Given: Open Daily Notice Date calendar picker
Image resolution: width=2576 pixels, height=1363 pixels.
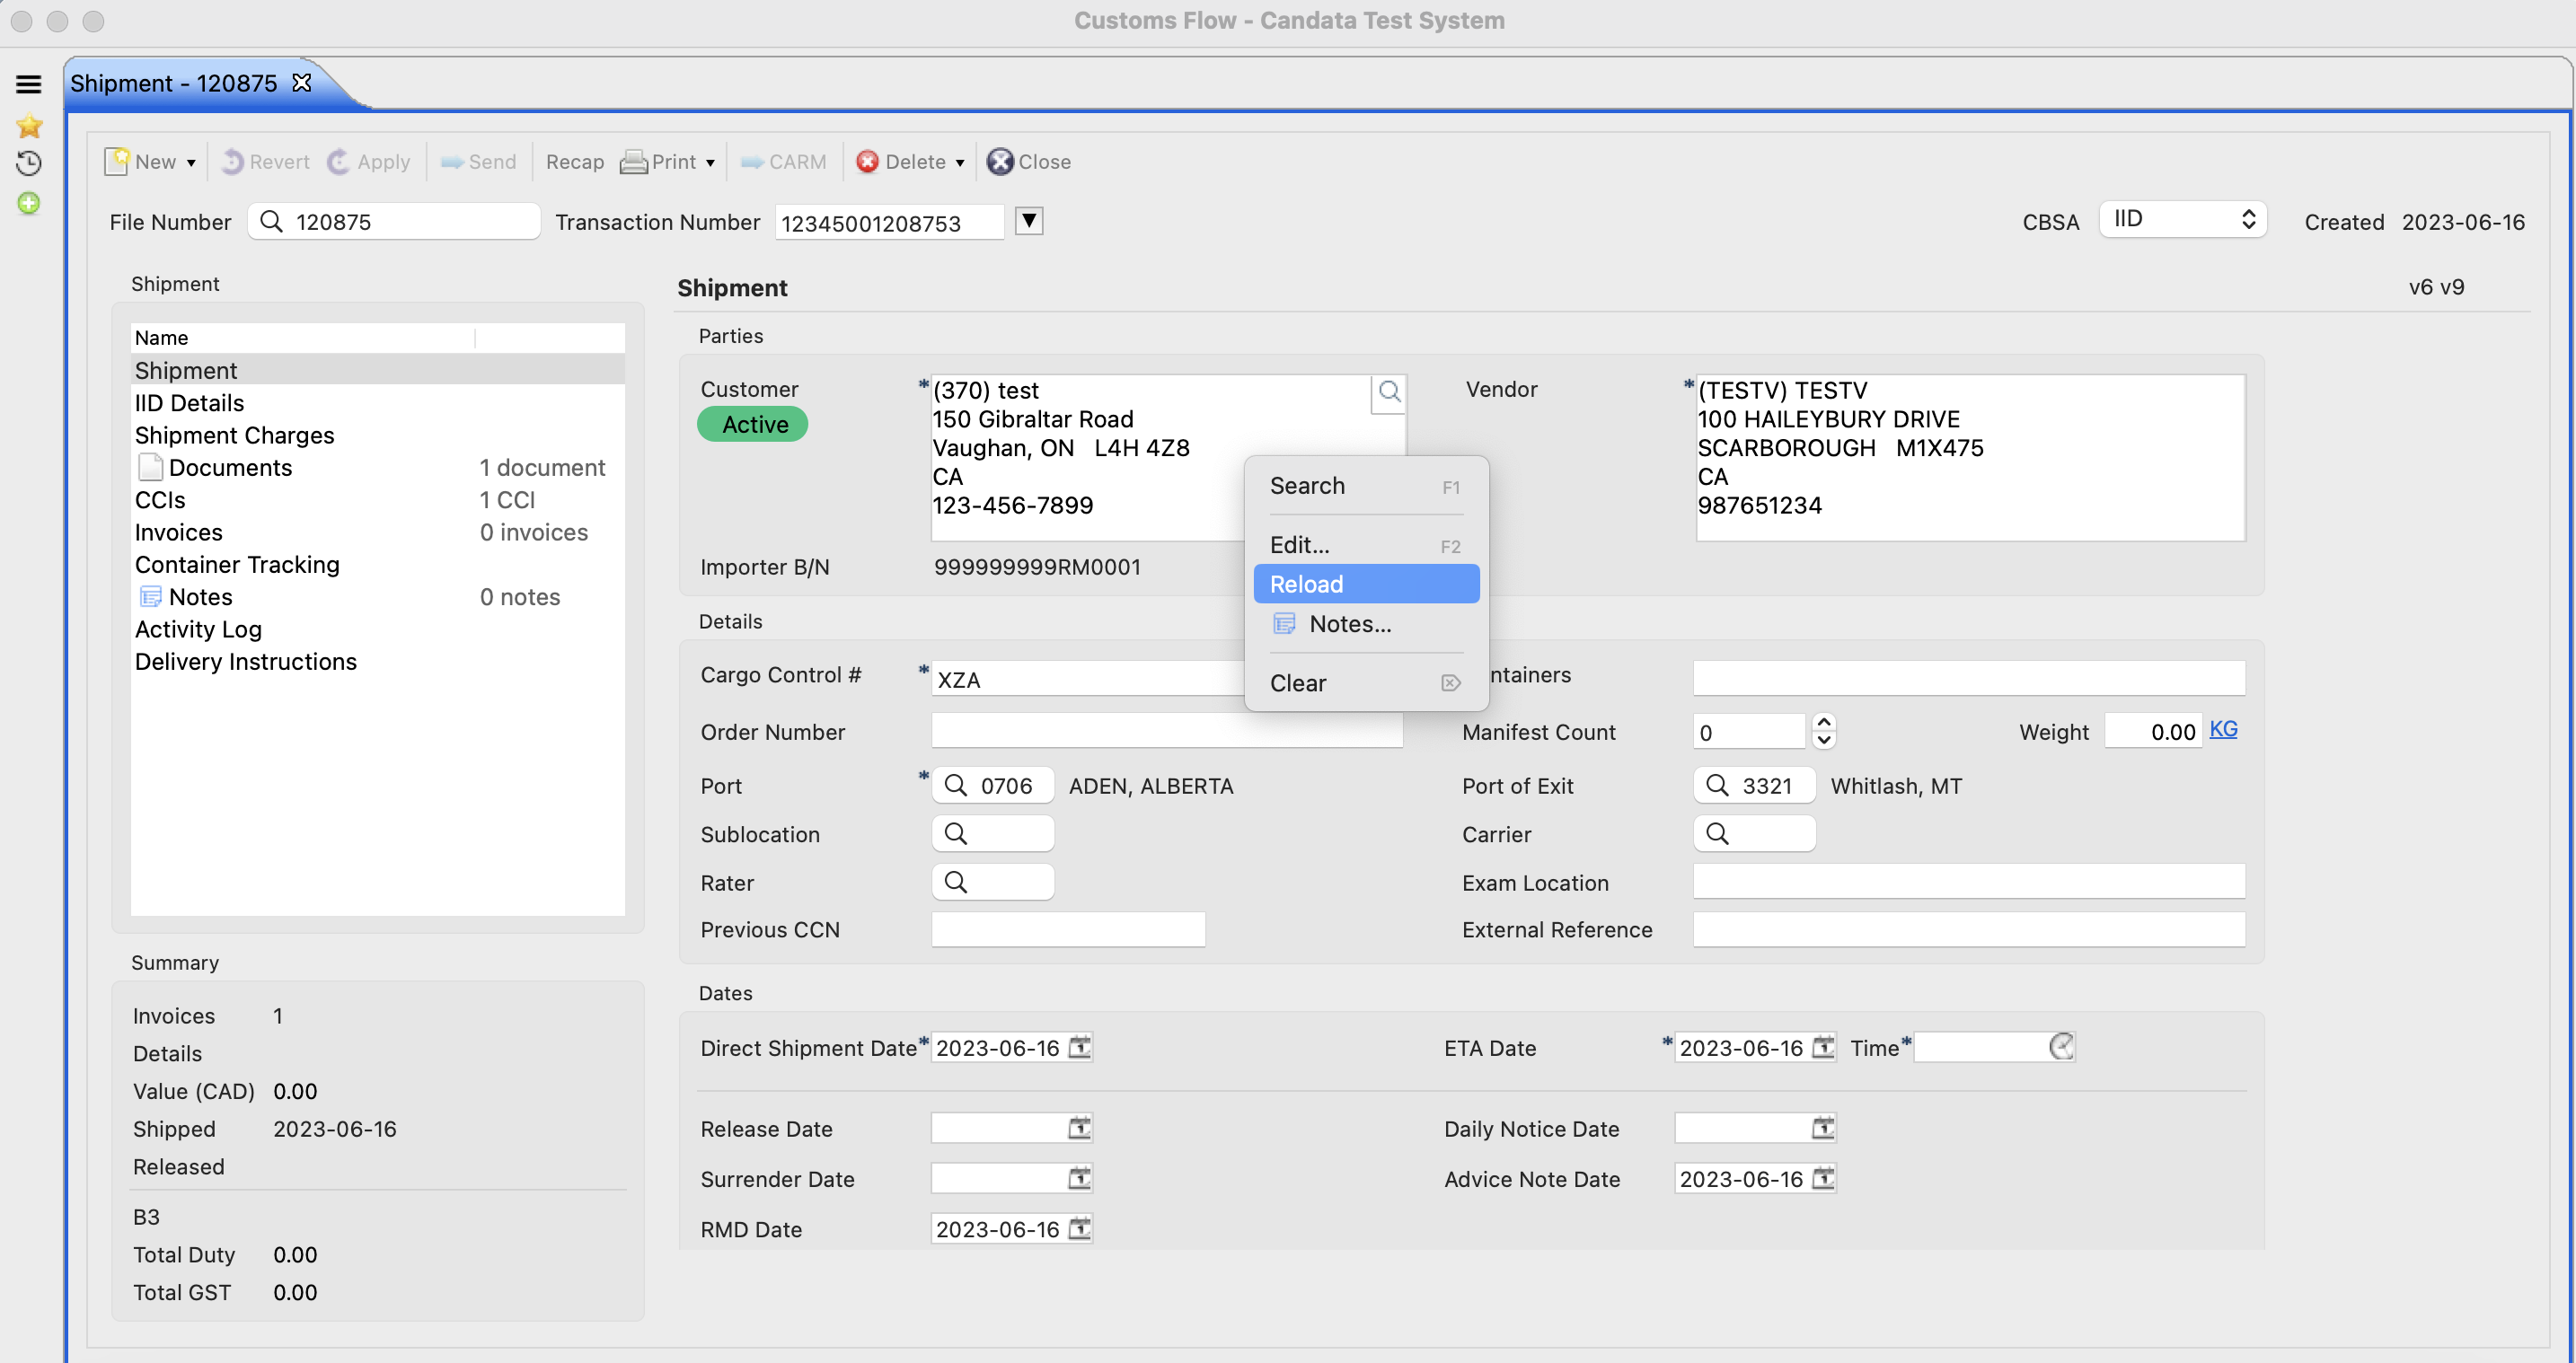Looking at the screenshot, I should (x=1823, y=1128).
